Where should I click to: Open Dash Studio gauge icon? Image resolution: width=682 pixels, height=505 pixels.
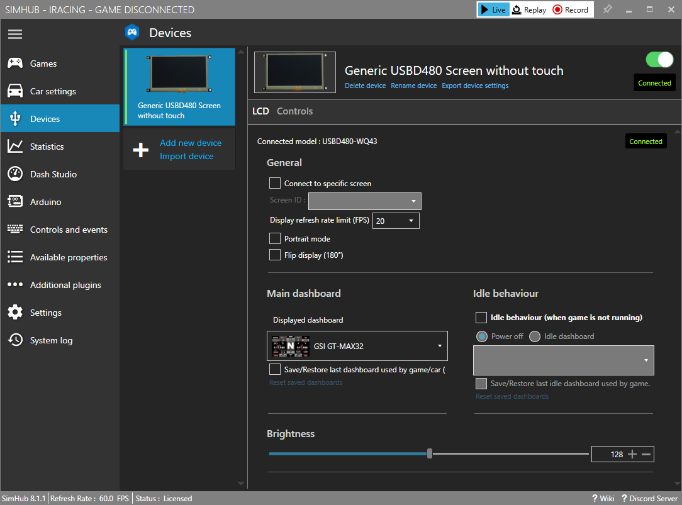click(x=15, y=174)
